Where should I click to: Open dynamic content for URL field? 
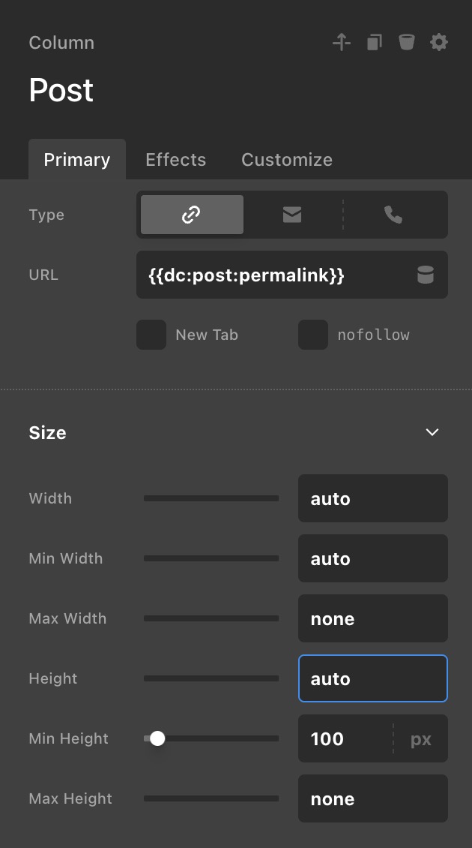tap(426, 275)
